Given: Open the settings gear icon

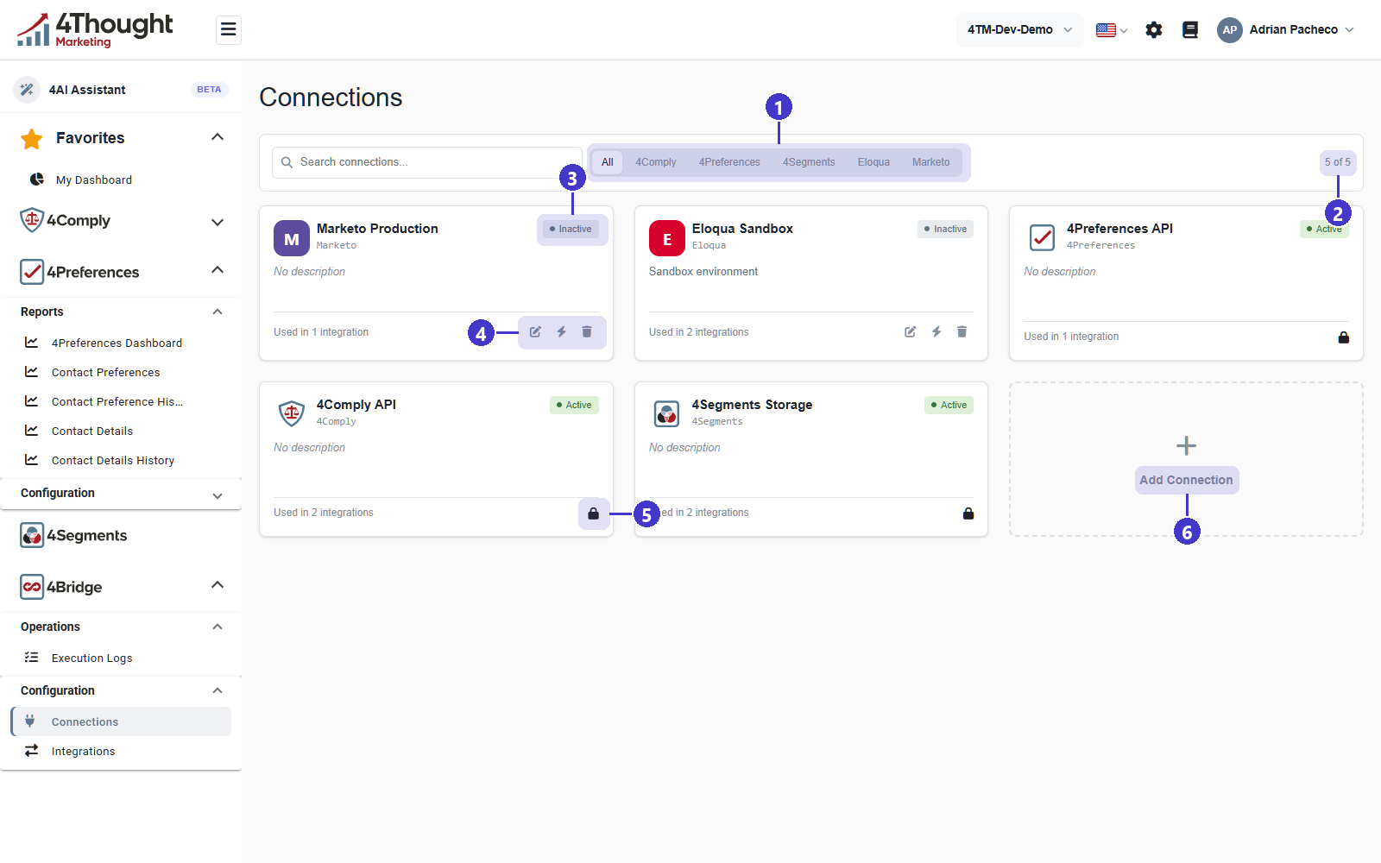Looking at the screenshot, I should [x=1154, y=30].
